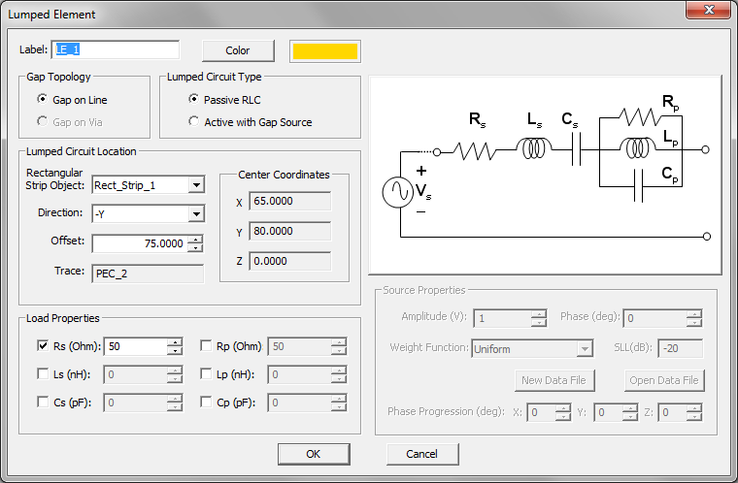Click the Phase Progression X field
The height and width of the screenshot is (483, 738).
pos(541,412)
